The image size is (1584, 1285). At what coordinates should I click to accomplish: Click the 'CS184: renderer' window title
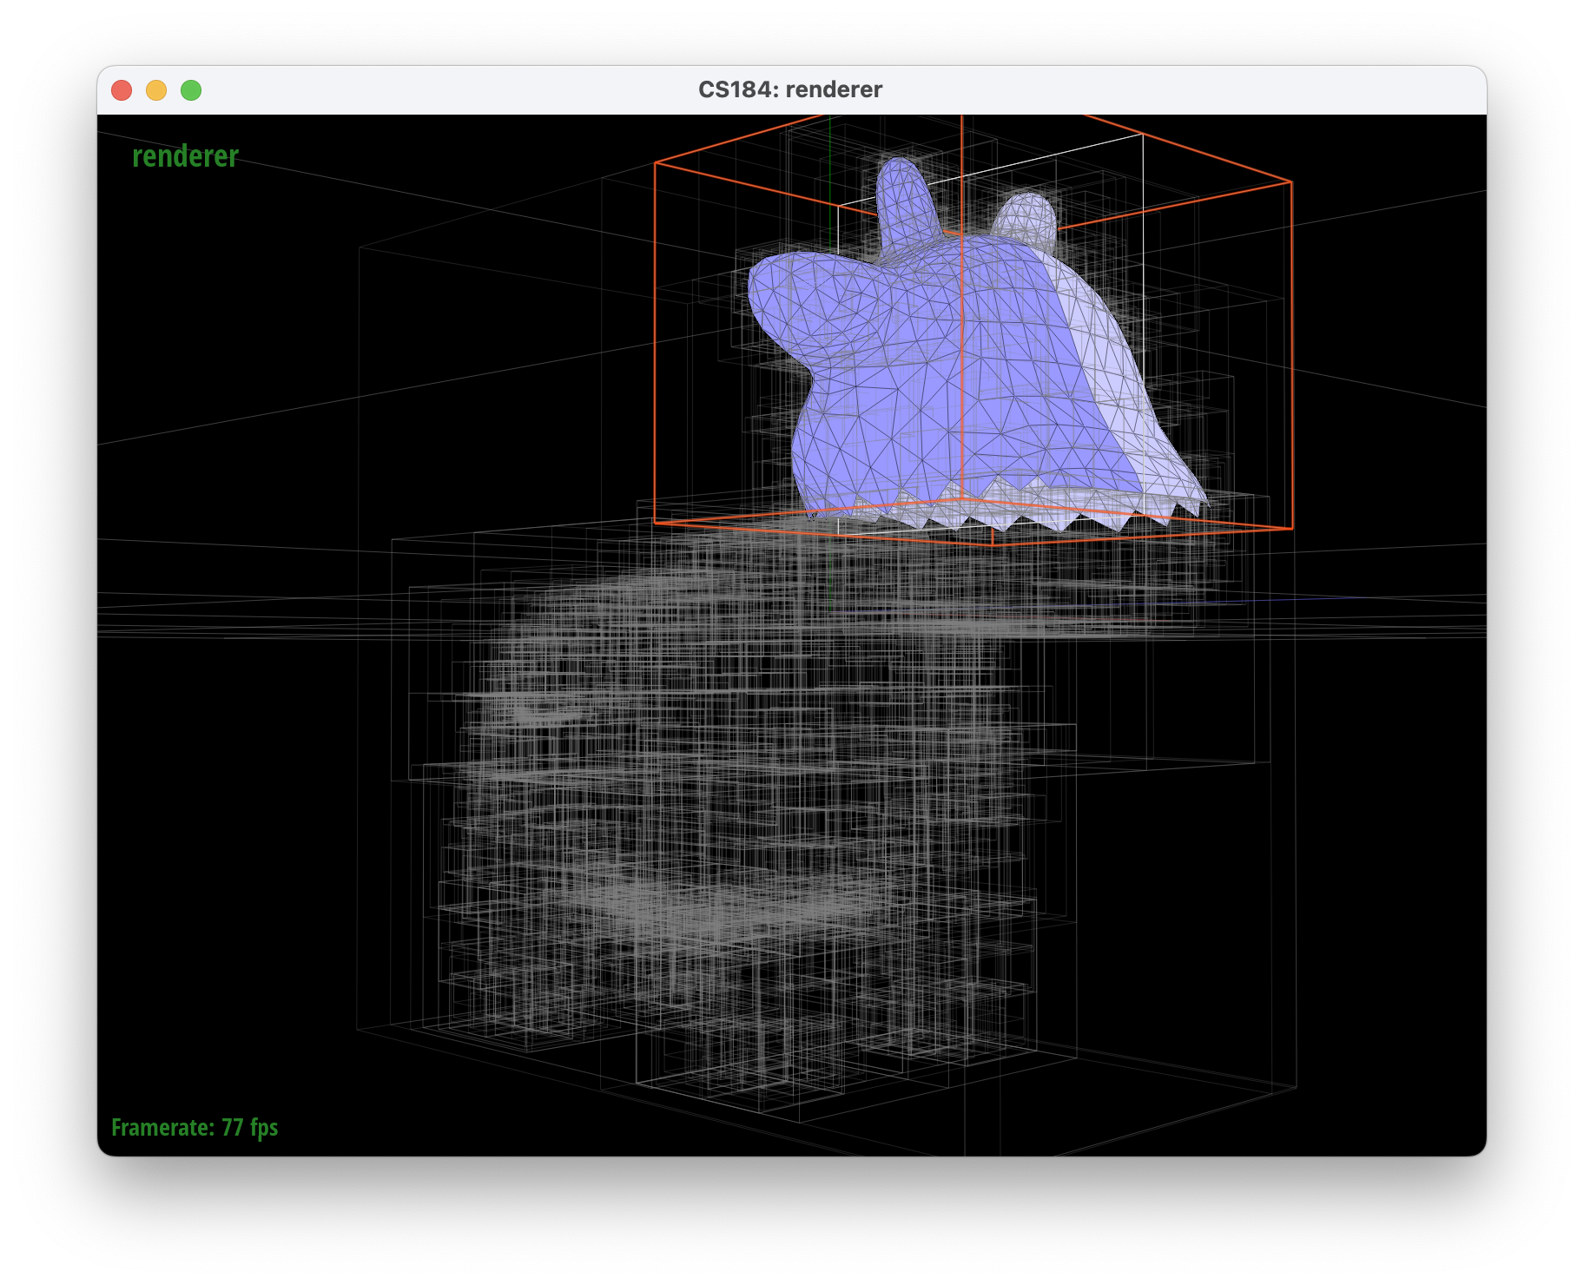(790, 89)
